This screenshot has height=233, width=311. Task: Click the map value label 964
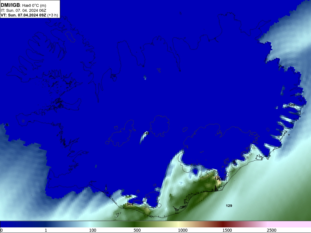pos(130,204)
